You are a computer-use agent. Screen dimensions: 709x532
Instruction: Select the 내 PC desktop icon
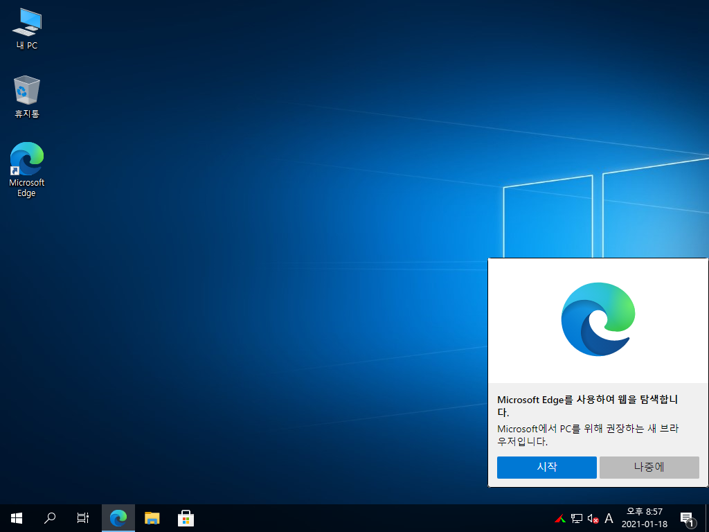pos(27,29)
